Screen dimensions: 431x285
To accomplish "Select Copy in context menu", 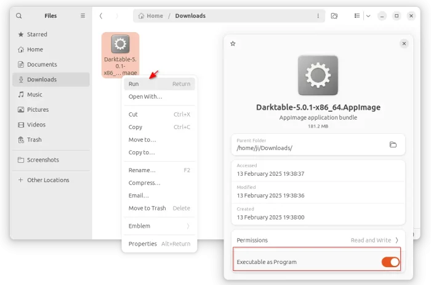I will pyautogui.click(x=159, y=127).
